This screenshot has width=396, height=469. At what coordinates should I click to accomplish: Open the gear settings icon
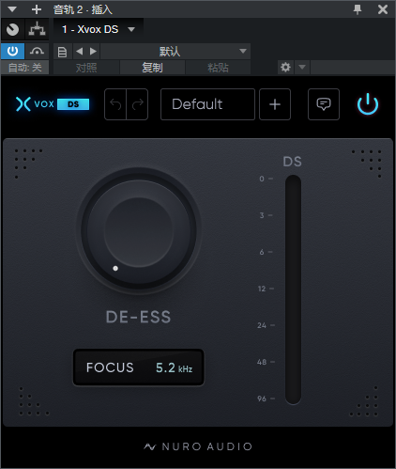pyautogui.click(x=285, y=68)
